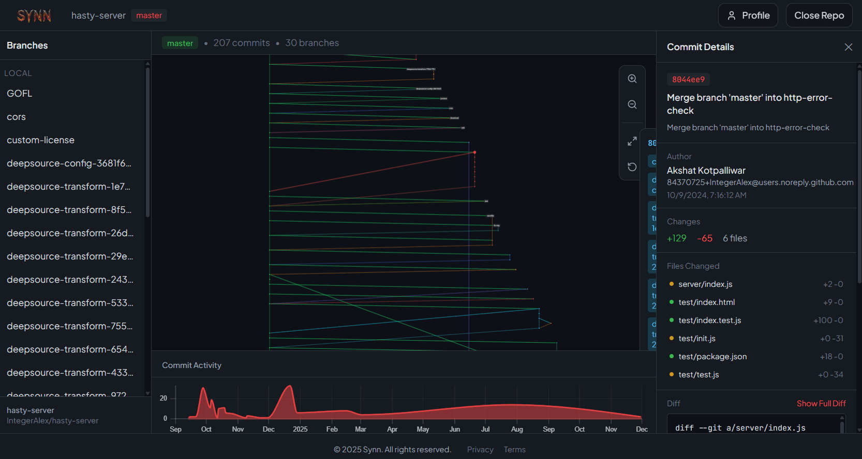Choose the custom-license branch
The width and height of the screenshot is (862, 459).
point(40,140)
